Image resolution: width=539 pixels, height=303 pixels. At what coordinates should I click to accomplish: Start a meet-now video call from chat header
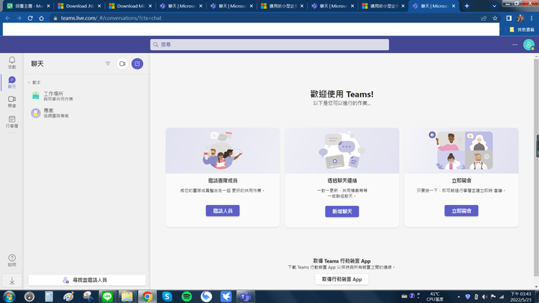[x=122, y=64]
